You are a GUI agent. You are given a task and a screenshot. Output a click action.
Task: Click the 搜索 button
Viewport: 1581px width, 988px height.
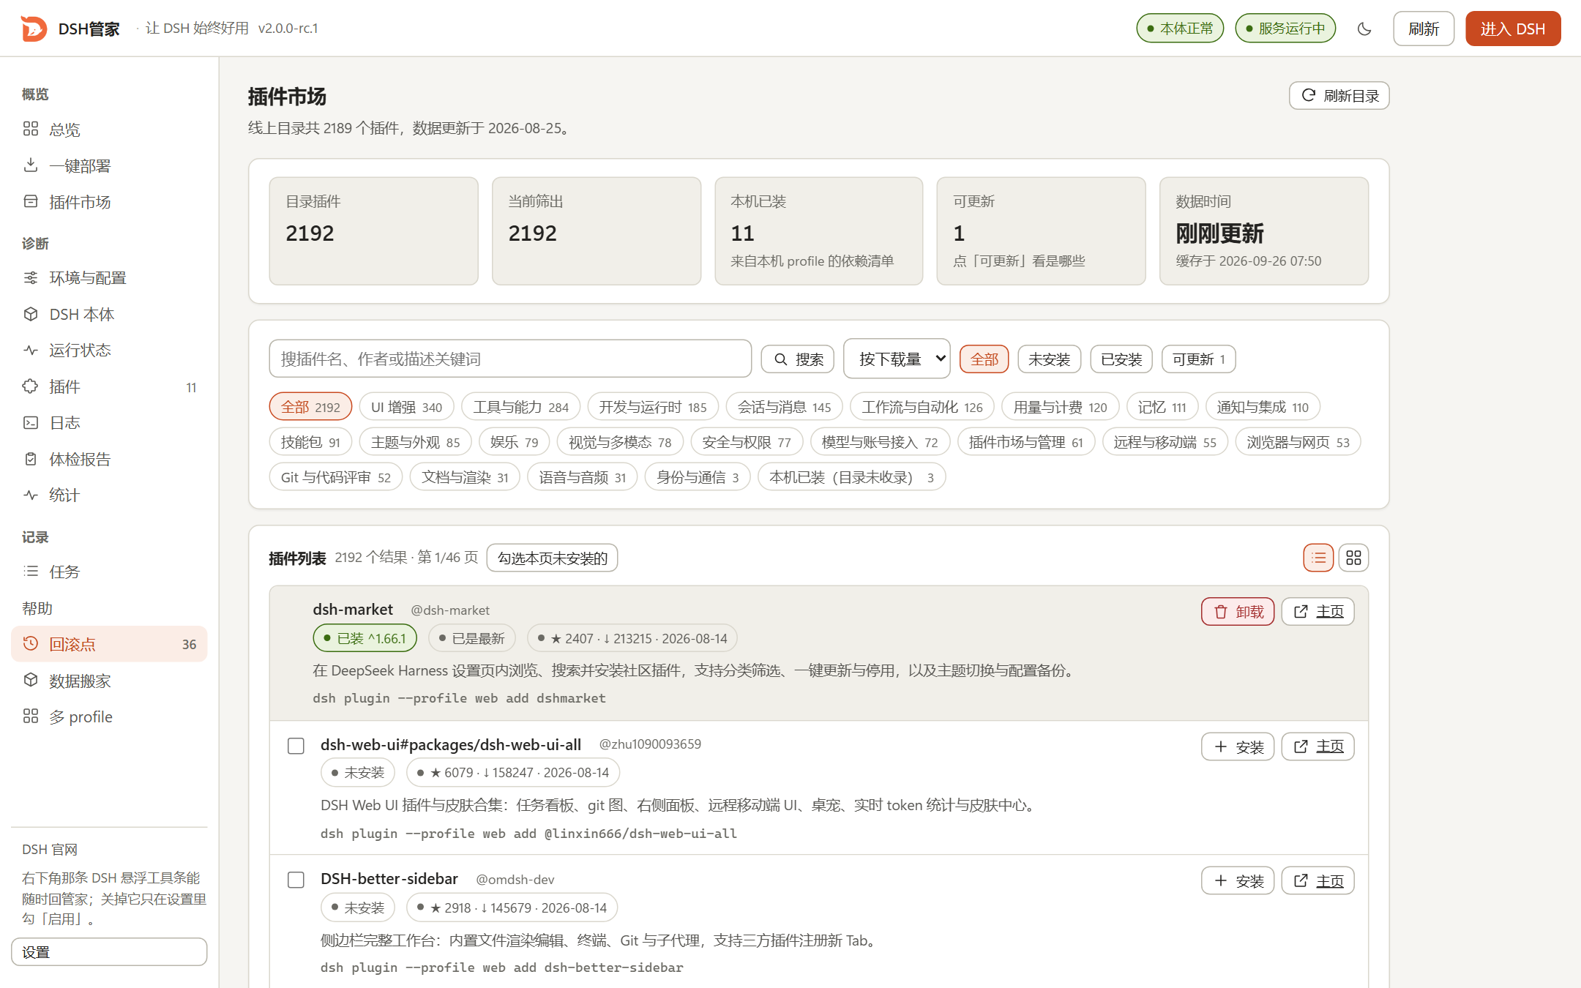tap(798, 359)
